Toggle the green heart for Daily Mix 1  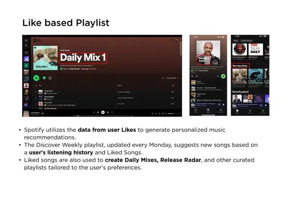point(44,78)
